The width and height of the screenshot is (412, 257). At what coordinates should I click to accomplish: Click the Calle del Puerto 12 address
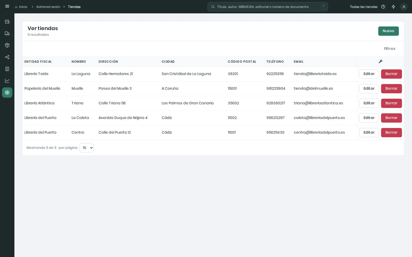point(115,132)
